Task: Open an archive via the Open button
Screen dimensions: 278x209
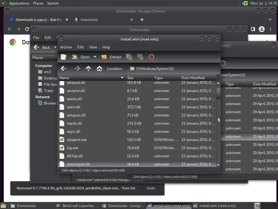Action: pyautogui.click(x=81, y=57)
